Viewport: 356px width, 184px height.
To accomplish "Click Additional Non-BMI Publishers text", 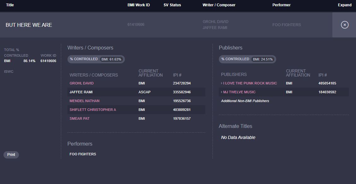I will click(245, 101).
